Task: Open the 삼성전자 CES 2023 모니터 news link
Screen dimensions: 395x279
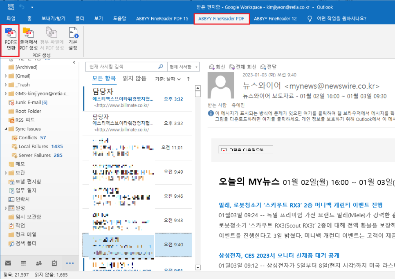Action: (279, 256)
